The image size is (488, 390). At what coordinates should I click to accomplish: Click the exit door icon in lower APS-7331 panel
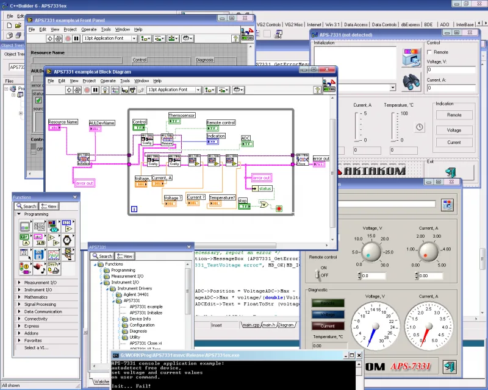[450, 367]
